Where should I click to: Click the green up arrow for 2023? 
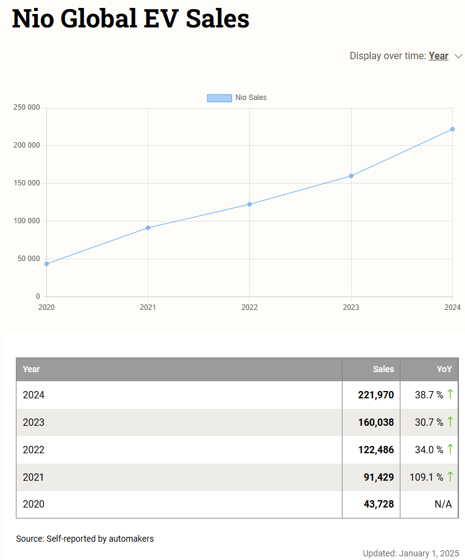coord(450,422)
